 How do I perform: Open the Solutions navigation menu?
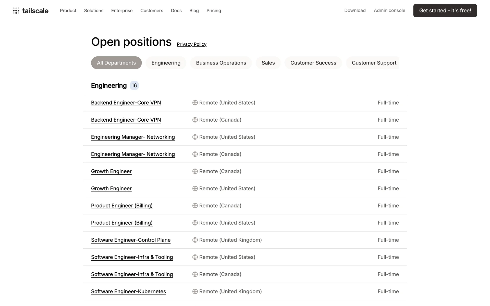(94, 11)
